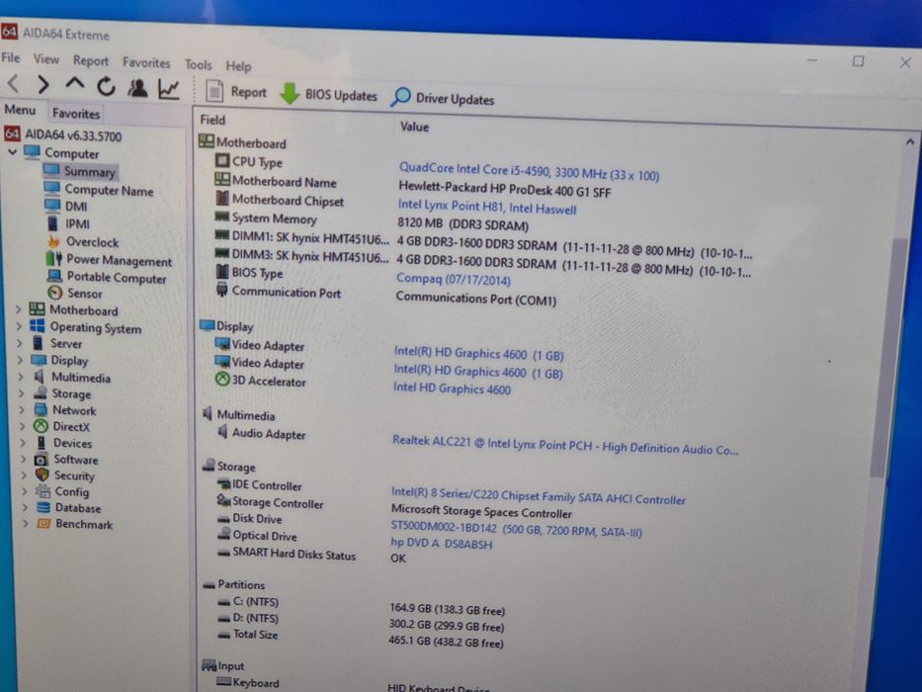Viewport: 922px width, 692px height.
Task: Click the CPU Type field icon
Action: (221, 160)
